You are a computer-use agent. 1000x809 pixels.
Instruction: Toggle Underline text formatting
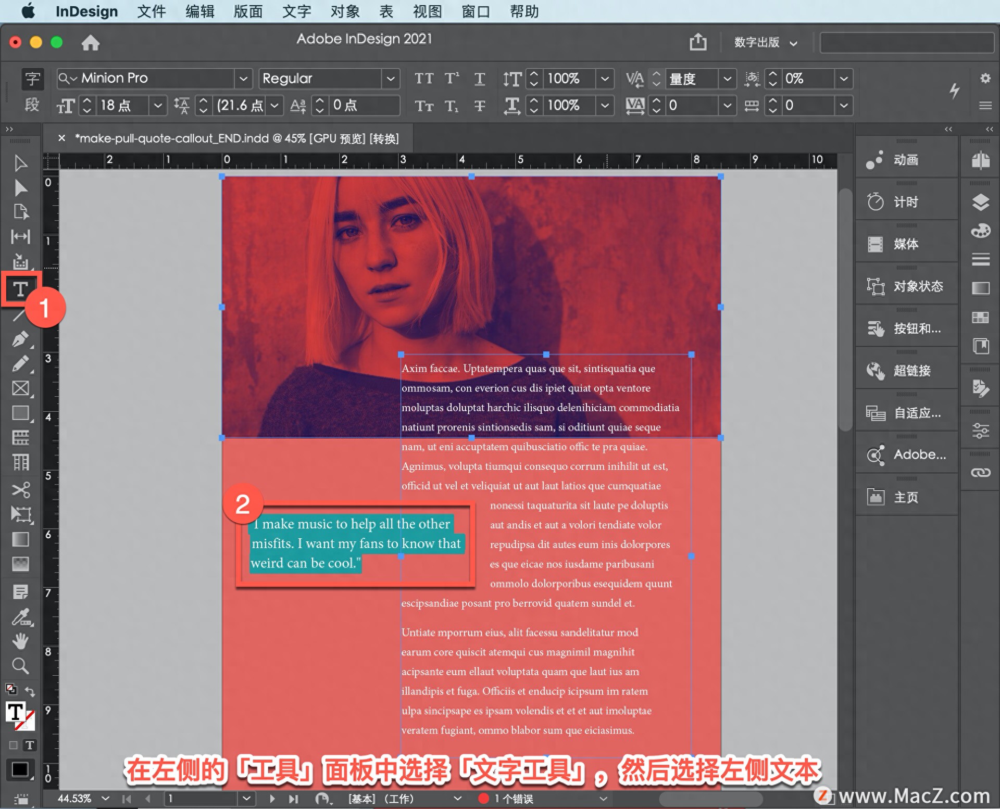[480, 79]
